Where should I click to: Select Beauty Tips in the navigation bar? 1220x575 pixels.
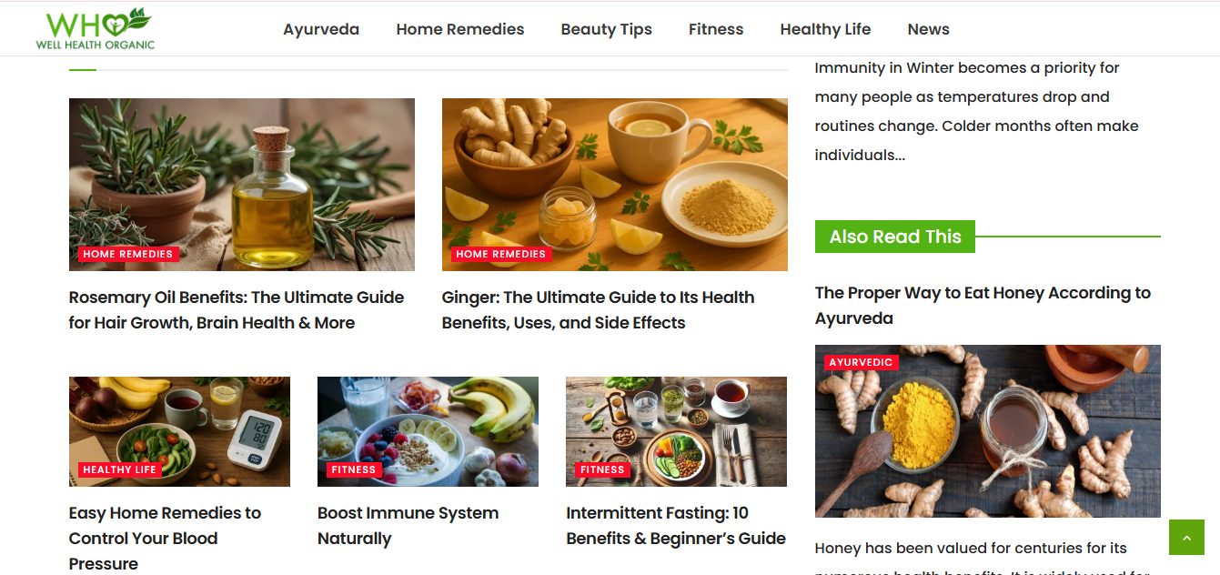coord(607,29)
